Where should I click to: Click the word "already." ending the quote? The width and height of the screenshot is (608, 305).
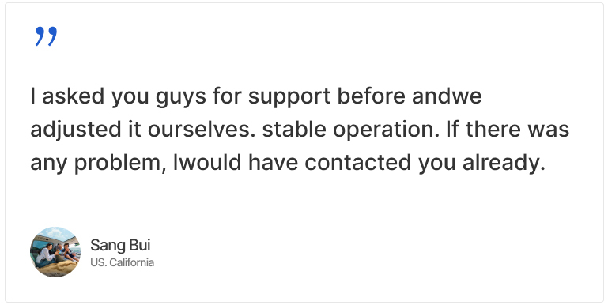(504, 163)
